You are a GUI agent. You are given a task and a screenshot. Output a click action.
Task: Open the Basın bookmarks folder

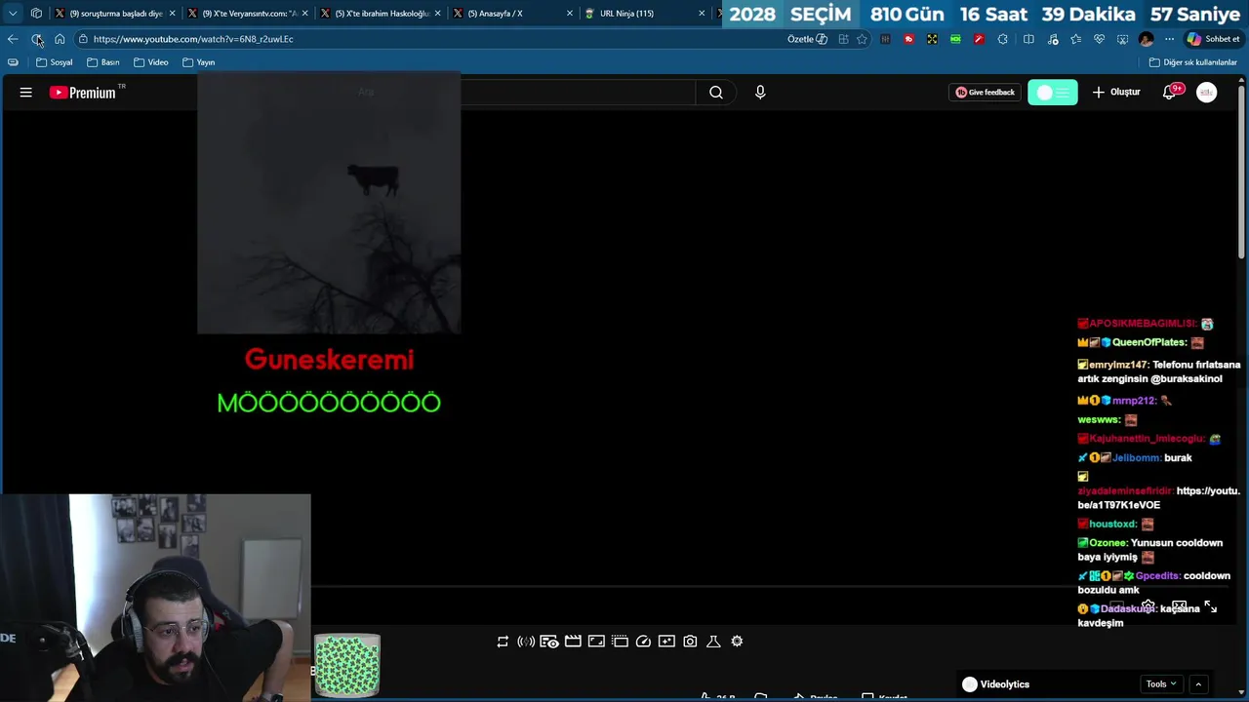click(x=103, y=62)
